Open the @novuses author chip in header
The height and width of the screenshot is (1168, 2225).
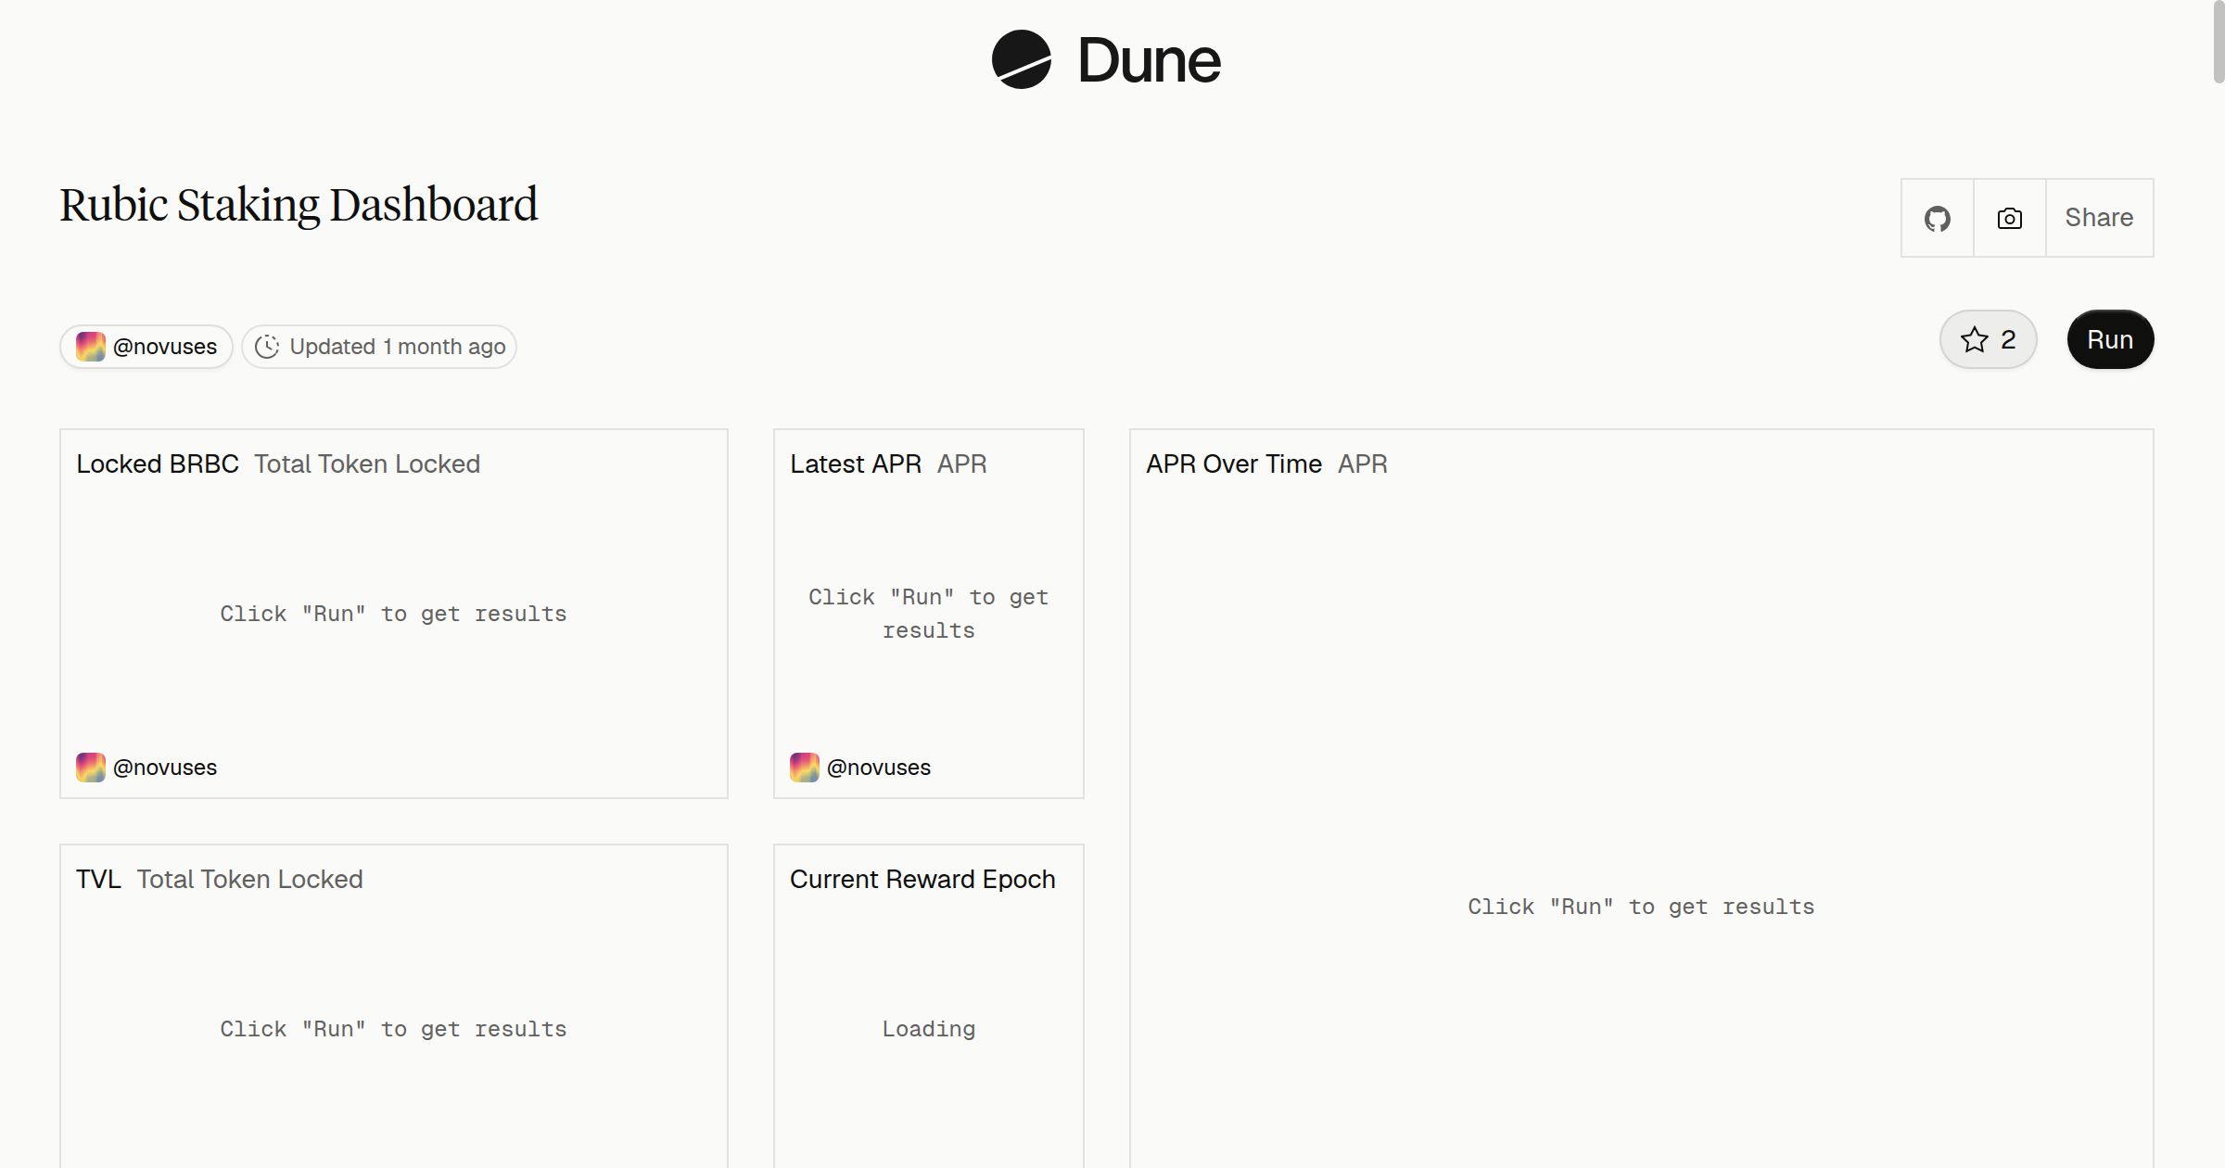(x=146, y=347)
